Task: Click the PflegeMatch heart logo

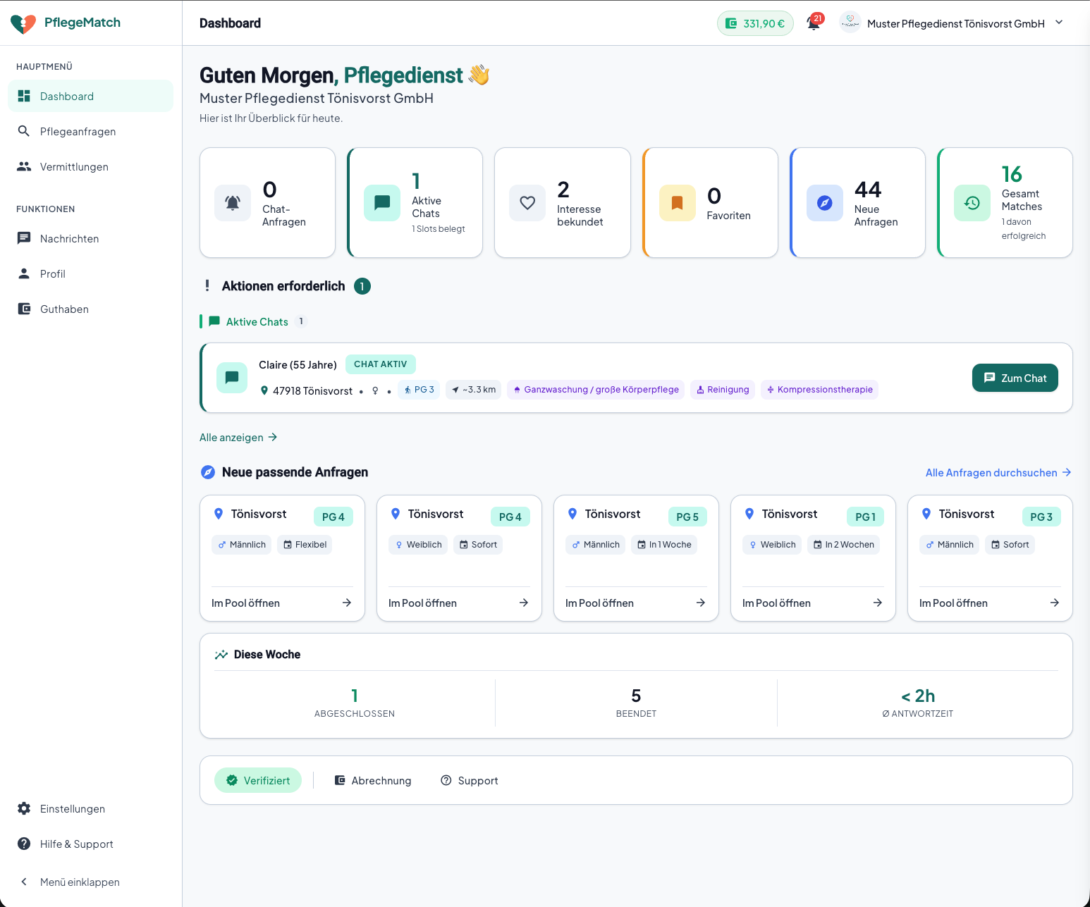Action: [23, 24]
